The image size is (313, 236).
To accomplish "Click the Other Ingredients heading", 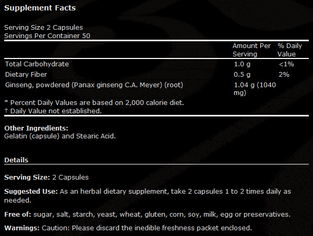I will click(36, 128).
